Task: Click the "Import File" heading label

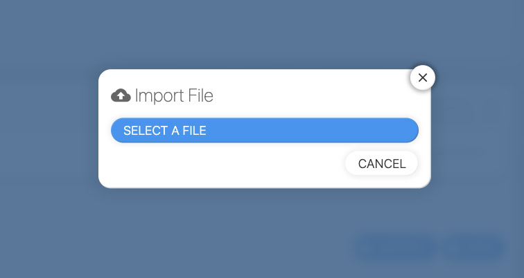Action: tap(174, 95)
